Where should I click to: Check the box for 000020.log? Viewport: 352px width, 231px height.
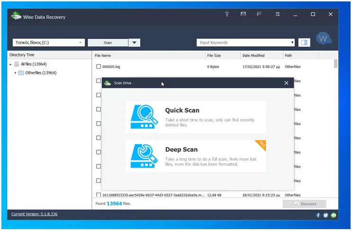[99, 67]
